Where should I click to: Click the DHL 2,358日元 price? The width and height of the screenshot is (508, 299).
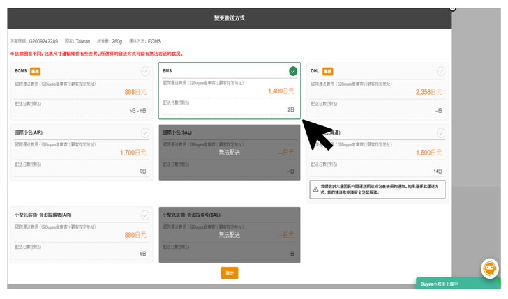click(428, 91)
